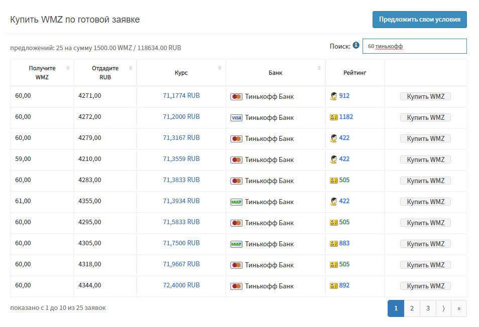
Task: Click Предложить свои условия button
Action: pos(419,20)
